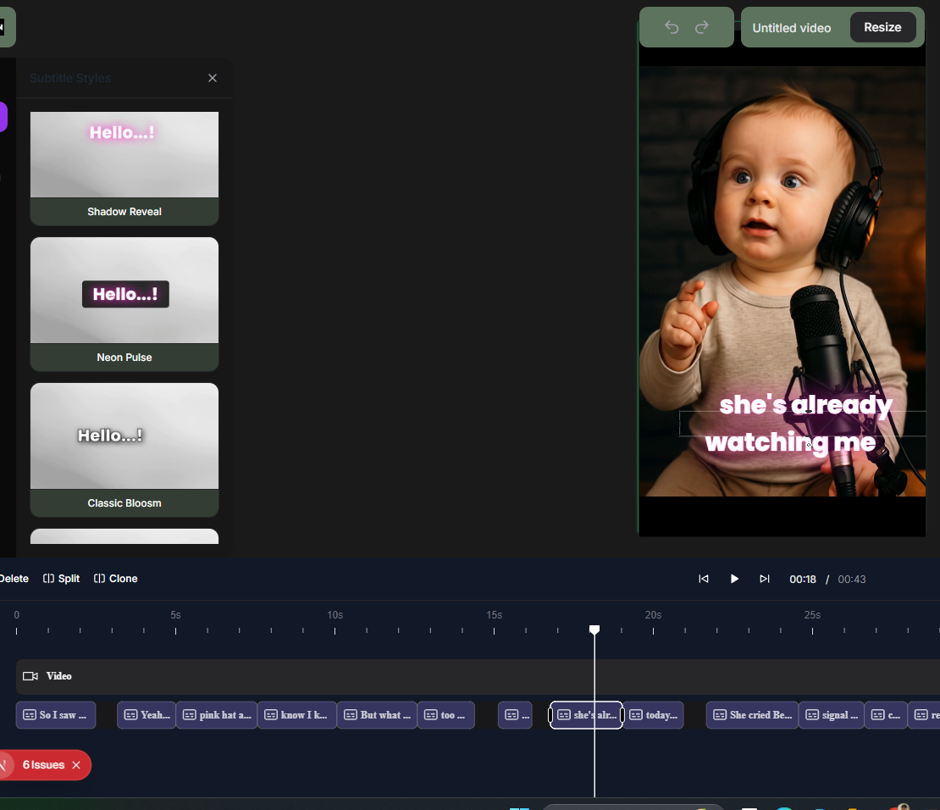Click the Video track camera icon
This screenshot has width=940, height=810.
30,676
